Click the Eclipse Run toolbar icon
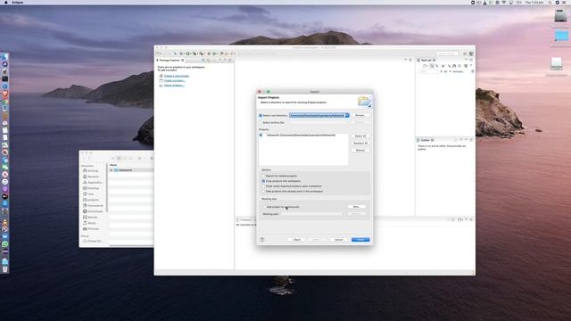Image resolution: width=571 pixels, height=321 pixels. pos(188,53)
